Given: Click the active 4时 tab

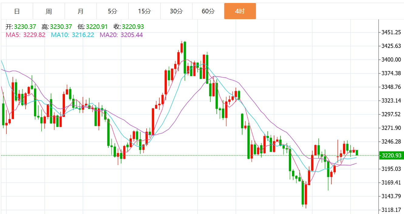Looking at the screenshot, I should pos(240,11).
